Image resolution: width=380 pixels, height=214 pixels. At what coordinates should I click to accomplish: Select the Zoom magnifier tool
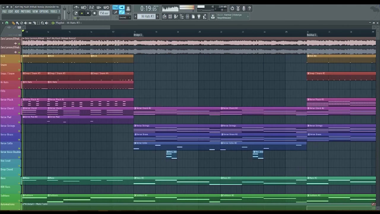(42, 23)
